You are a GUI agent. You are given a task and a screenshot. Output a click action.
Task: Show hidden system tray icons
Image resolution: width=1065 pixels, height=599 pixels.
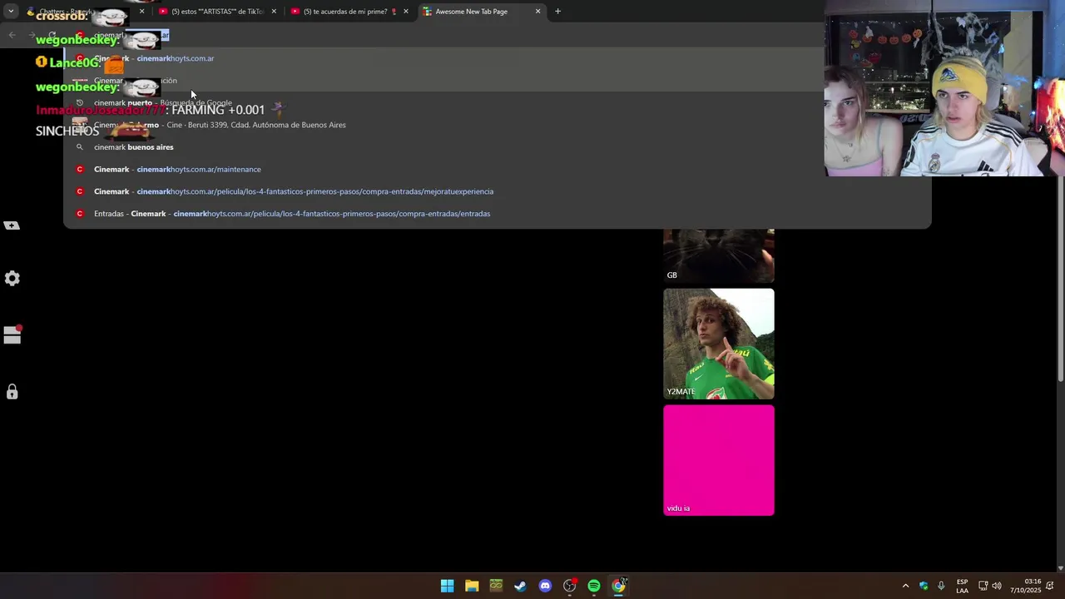[905, 586]
